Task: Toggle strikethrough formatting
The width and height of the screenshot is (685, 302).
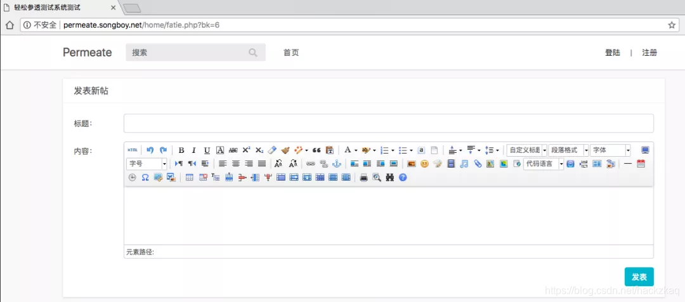Action: [x=233, y=150]
